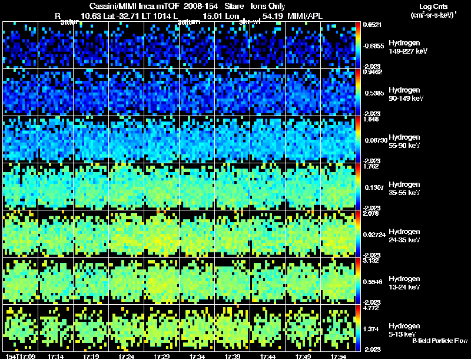This screenshot has height=359, width=471.
Task: Click the (cm²-sr-s-keV) units label
Action: [433, 15]
